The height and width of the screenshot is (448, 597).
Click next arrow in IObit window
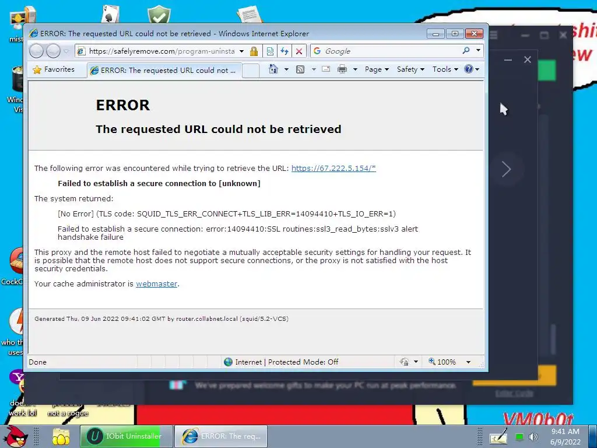click(x=506, y=169)
